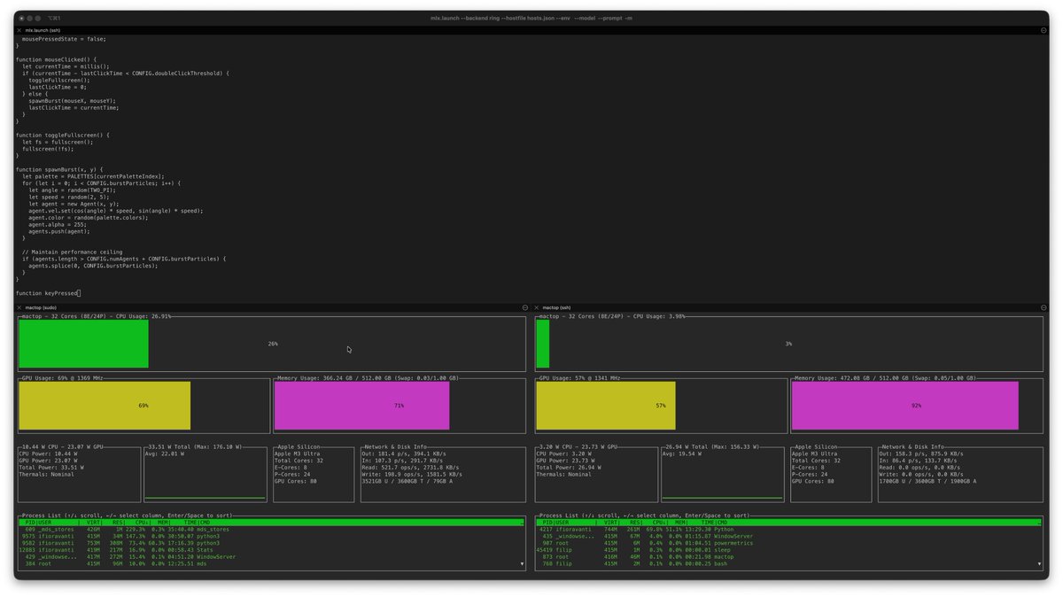Screen dimensions: 1063x597
Task: Select the python3 process row PID 9582
Action: pyautogui.click(x=269, y=543)
